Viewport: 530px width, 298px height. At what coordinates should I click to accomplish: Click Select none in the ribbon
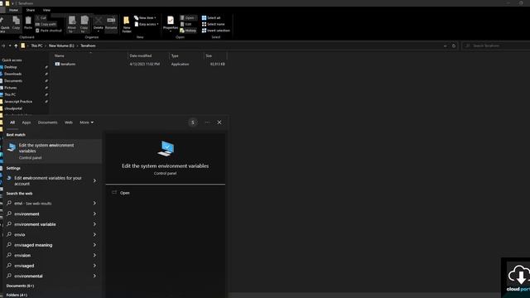tap(214, 24)
